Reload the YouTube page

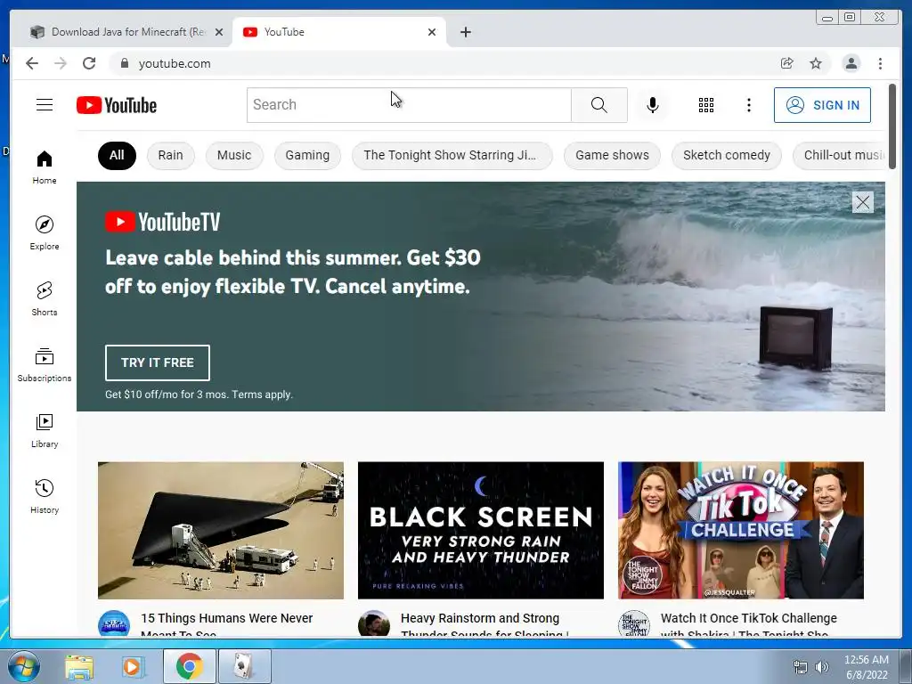click(89, 63)
